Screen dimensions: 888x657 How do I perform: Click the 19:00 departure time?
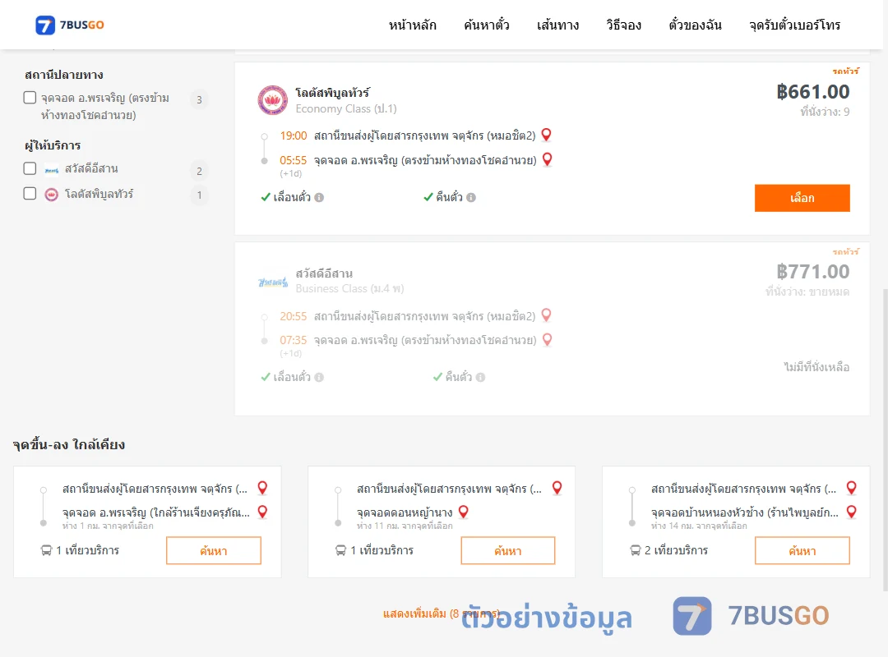tap(293, 136)
